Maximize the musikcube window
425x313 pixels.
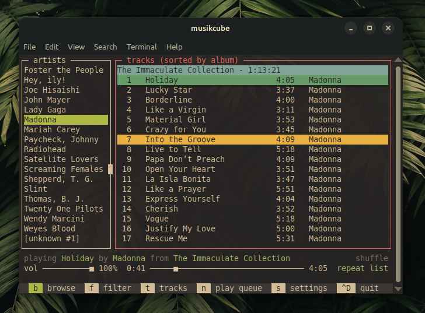tap(369, 28)
